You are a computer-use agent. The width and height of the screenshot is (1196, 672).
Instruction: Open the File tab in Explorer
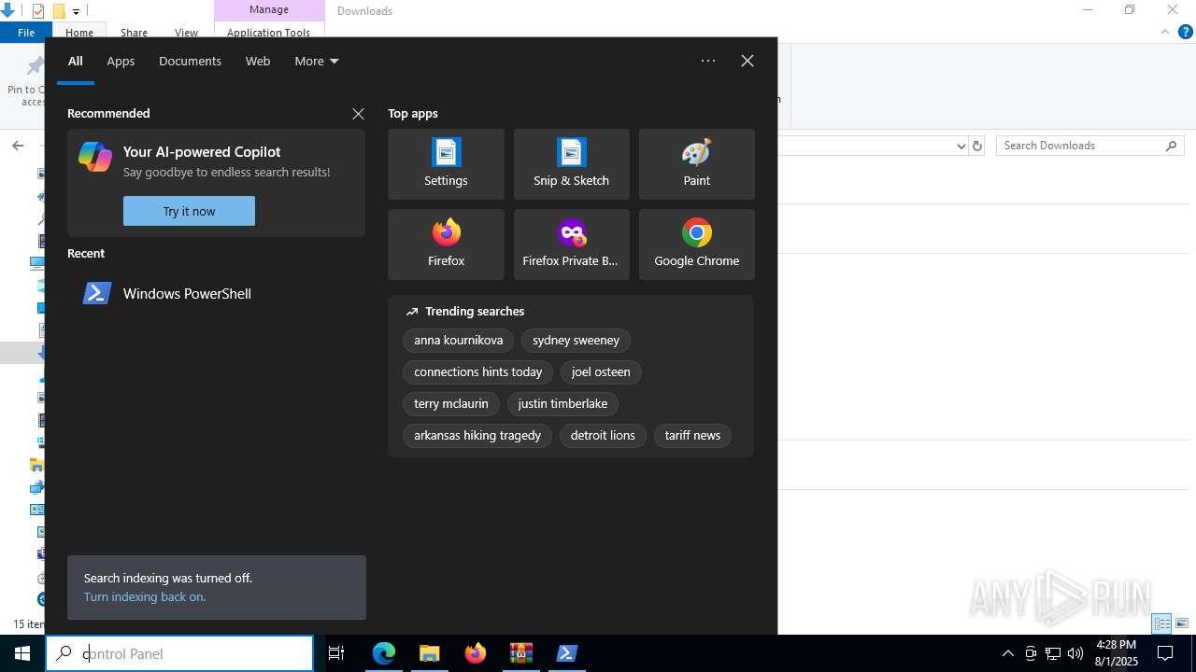[26, 33]
